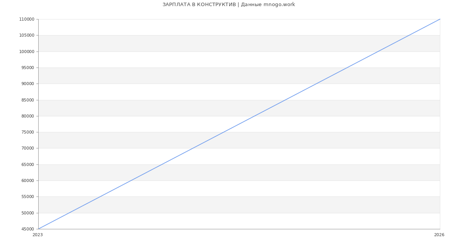Screen dimensions: 459x248
Task: Click the 85000 y-axis label
Action: click(x=28, y=100)
